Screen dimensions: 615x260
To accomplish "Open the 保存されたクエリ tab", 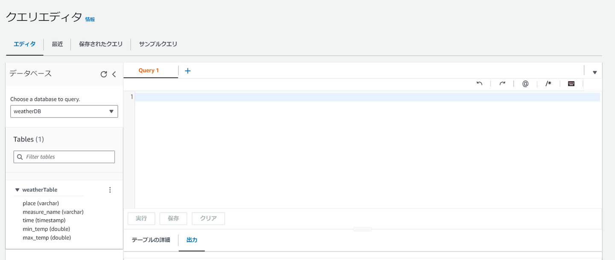I will click(101, 44).
